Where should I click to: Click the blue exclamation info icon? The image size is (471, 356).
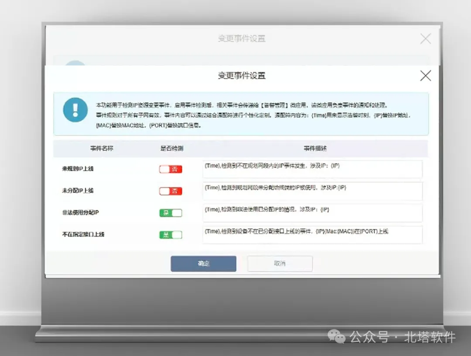click(x=75, y=110)
